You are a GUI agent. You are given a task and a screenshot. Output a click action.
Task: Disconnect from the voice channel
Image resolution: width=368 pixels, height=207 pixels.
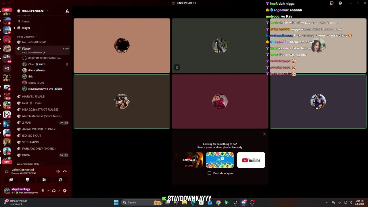[x=65, y=171]
